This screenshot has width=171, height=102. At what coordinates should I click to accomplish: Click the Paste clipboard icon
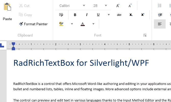click(7, 7)
